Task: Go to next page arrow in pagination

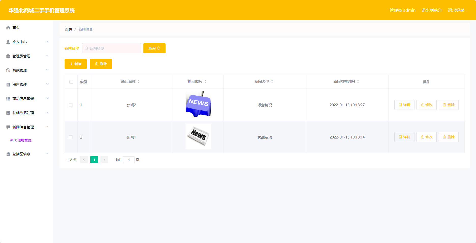Action: coord(104,160)
